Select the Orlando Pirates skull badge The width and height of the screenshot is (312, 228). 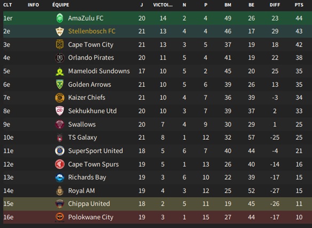(x=60, y=58)
